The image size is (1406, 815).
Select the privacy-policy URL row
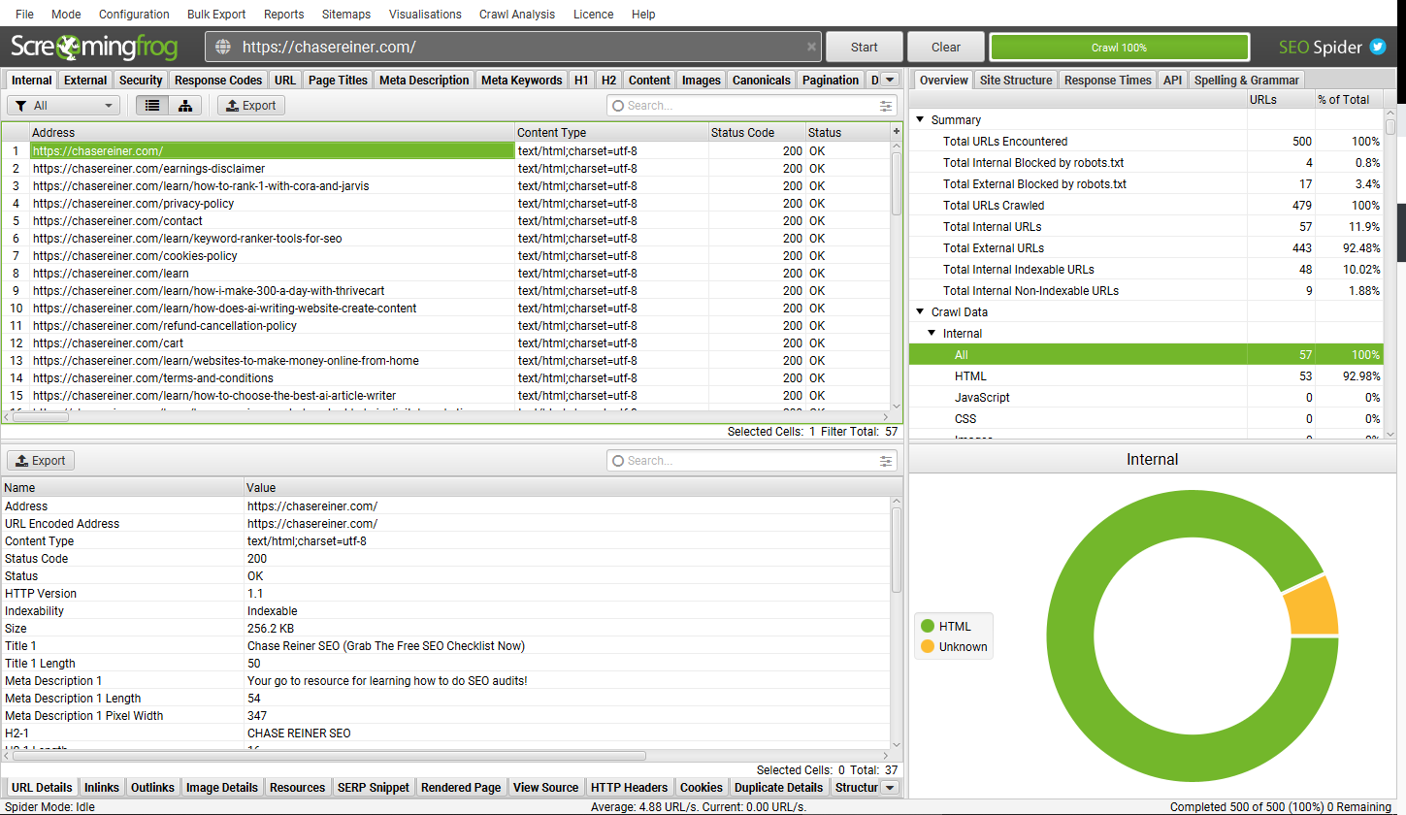coord(452,204)
